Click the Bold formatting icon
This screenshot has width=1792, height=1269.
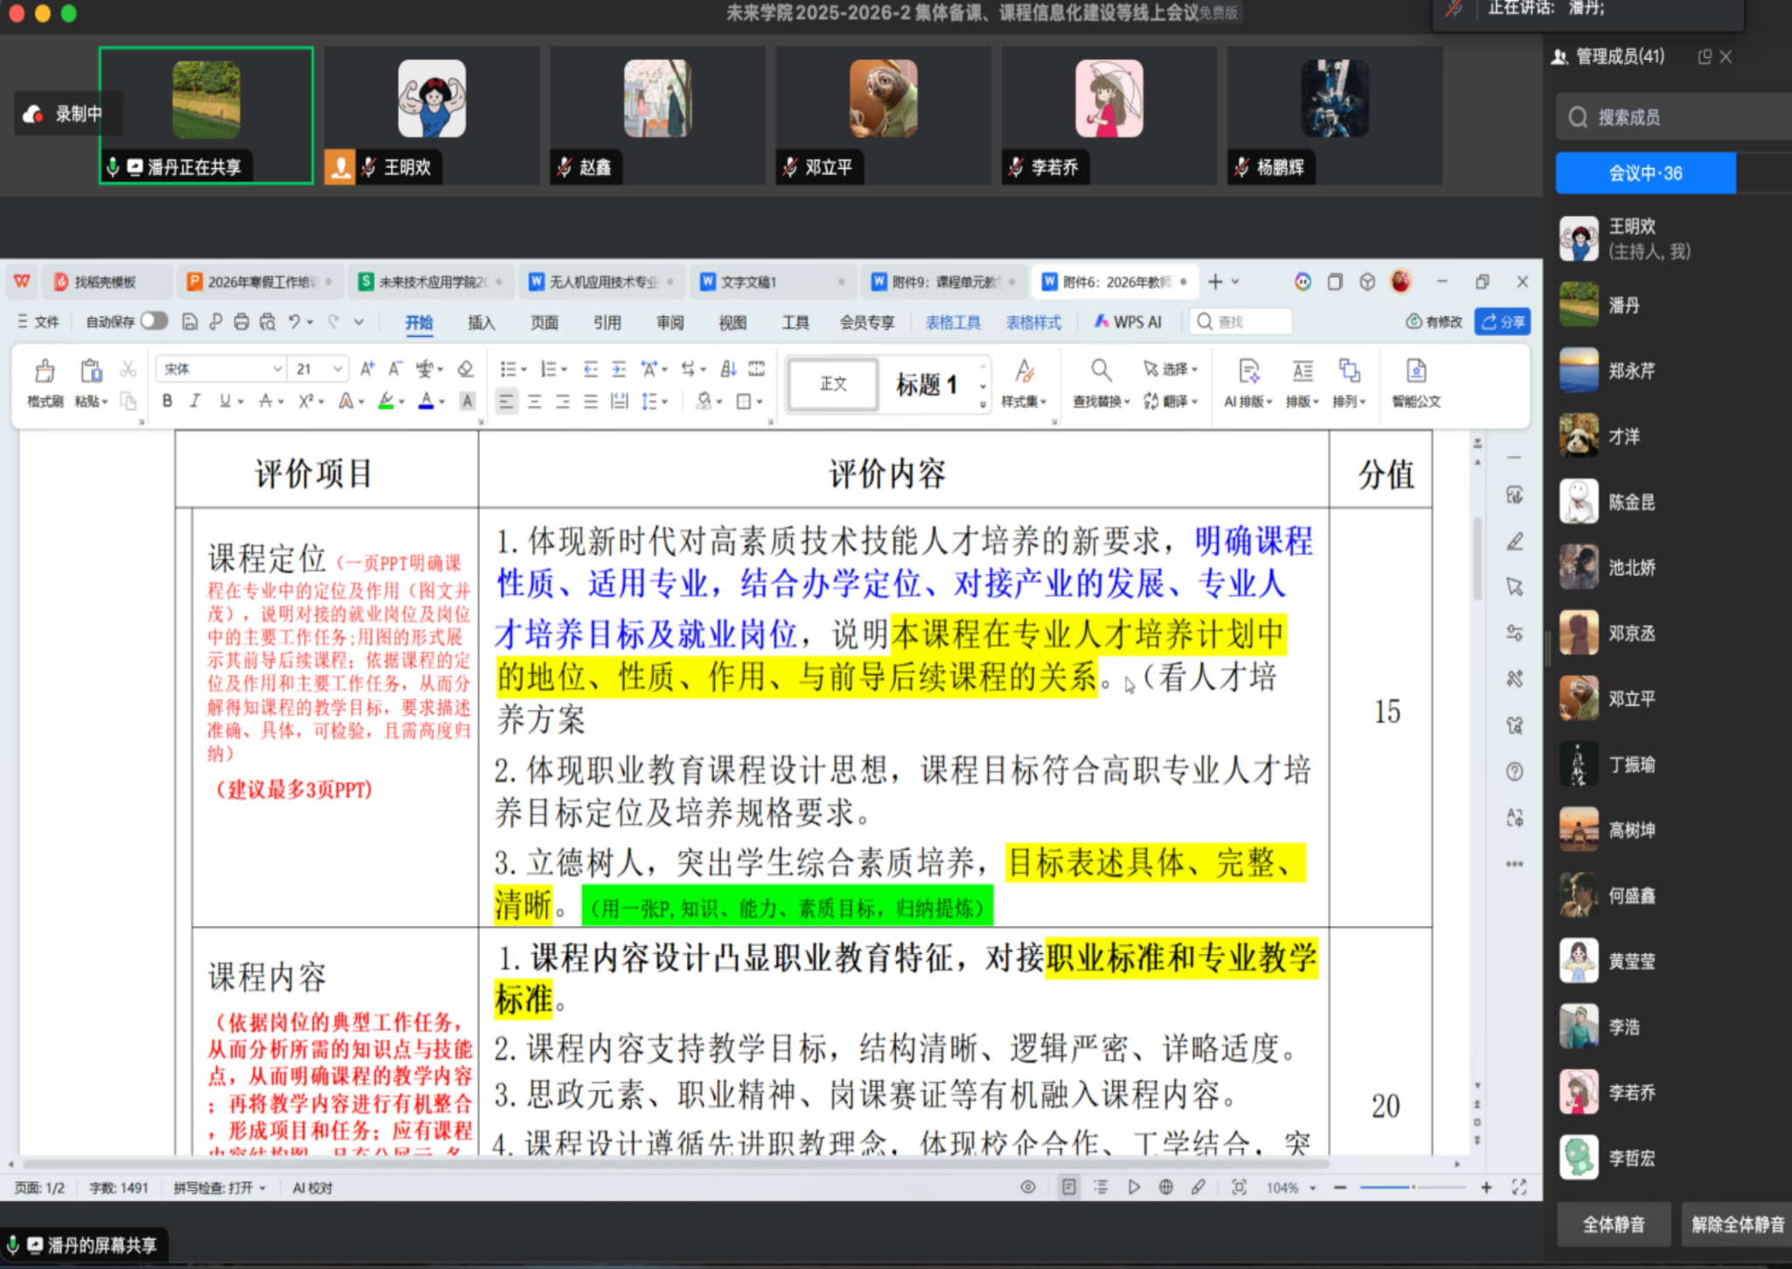click(x=167, y=402)
